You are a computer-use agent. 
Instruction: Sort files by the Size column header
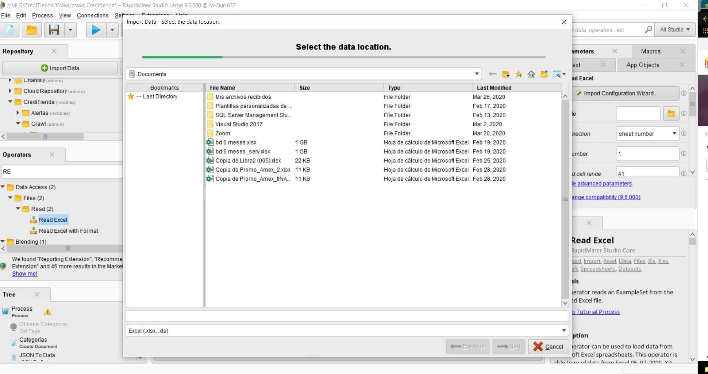pos(339,88)
